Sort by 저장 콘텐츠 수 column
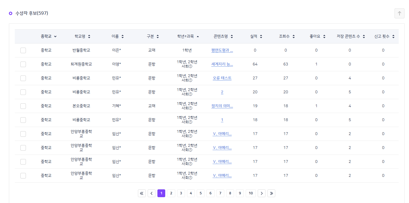Image resolution: width=409 pixels, height=203 pixels. point(364,36)
